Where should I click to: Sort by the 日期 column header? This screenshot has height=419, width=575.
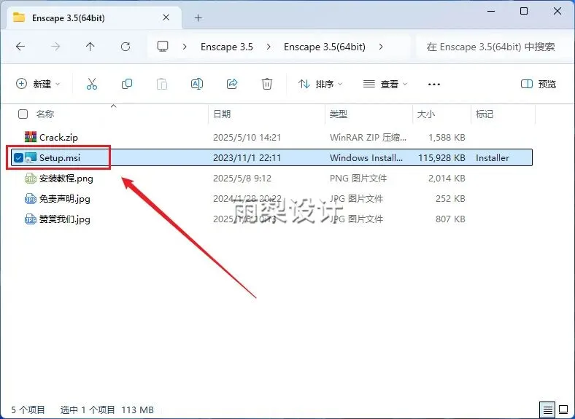[222, 114]
